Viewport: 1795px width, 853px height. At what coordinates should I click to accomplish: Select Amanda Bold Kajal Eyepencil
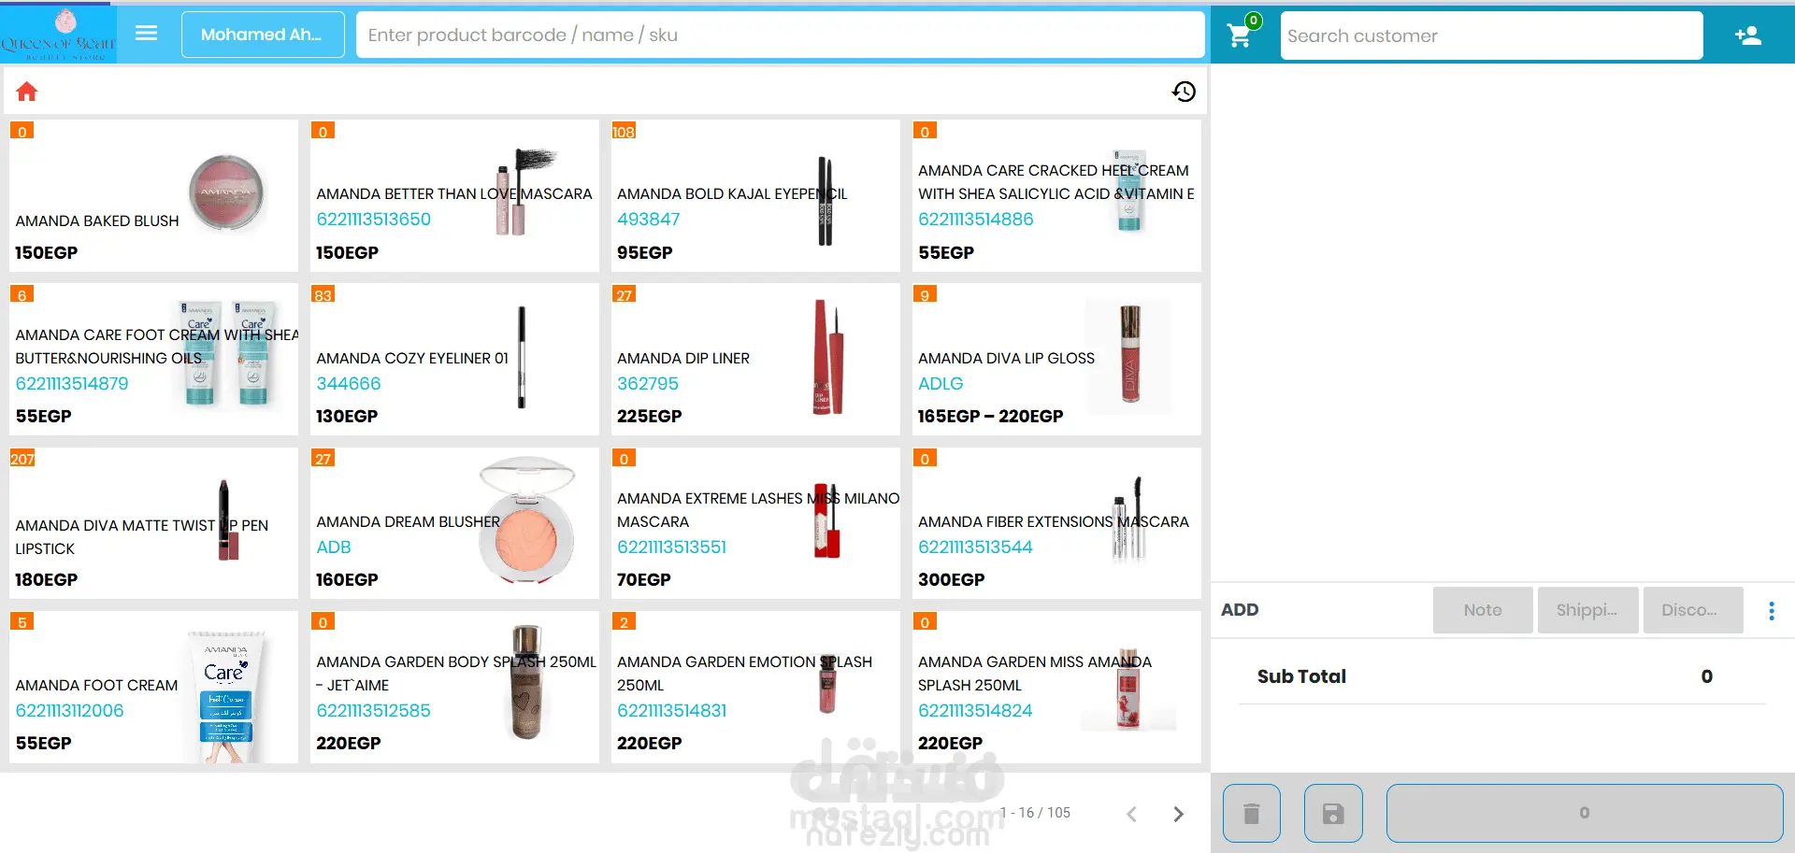click(x=755, y=195)
